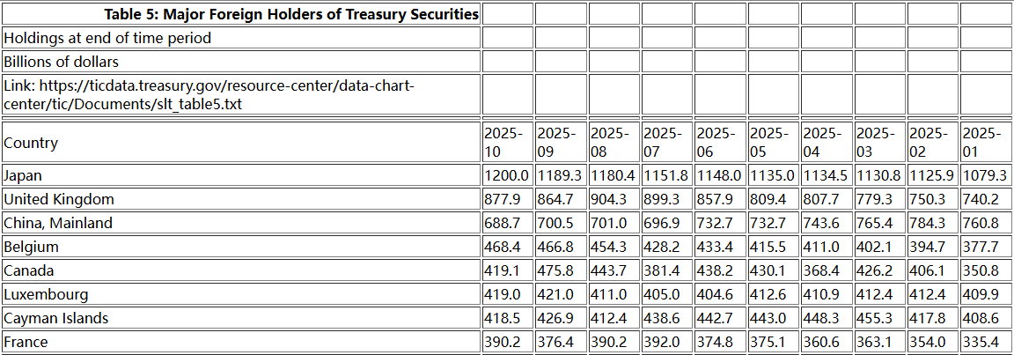The height and width of the screenshot is (355, 1014).
Task: Select the Cayman Islands row label
Action: click(241, 318)
